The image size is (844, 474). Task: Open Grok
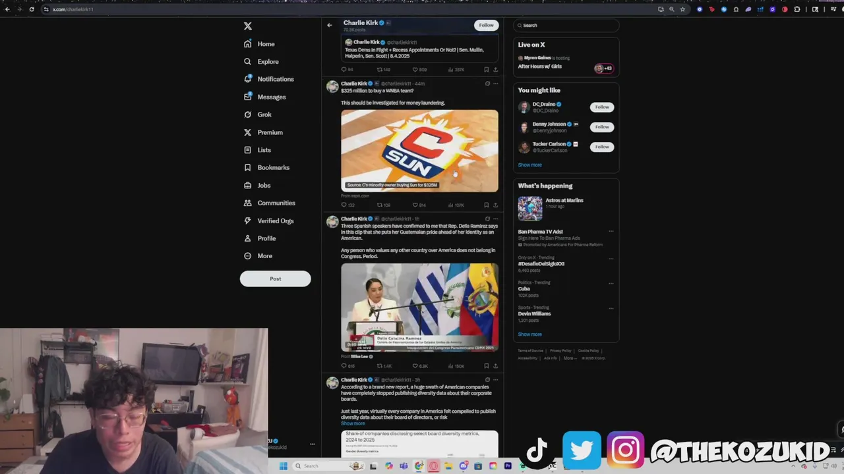tap(257, 115)
